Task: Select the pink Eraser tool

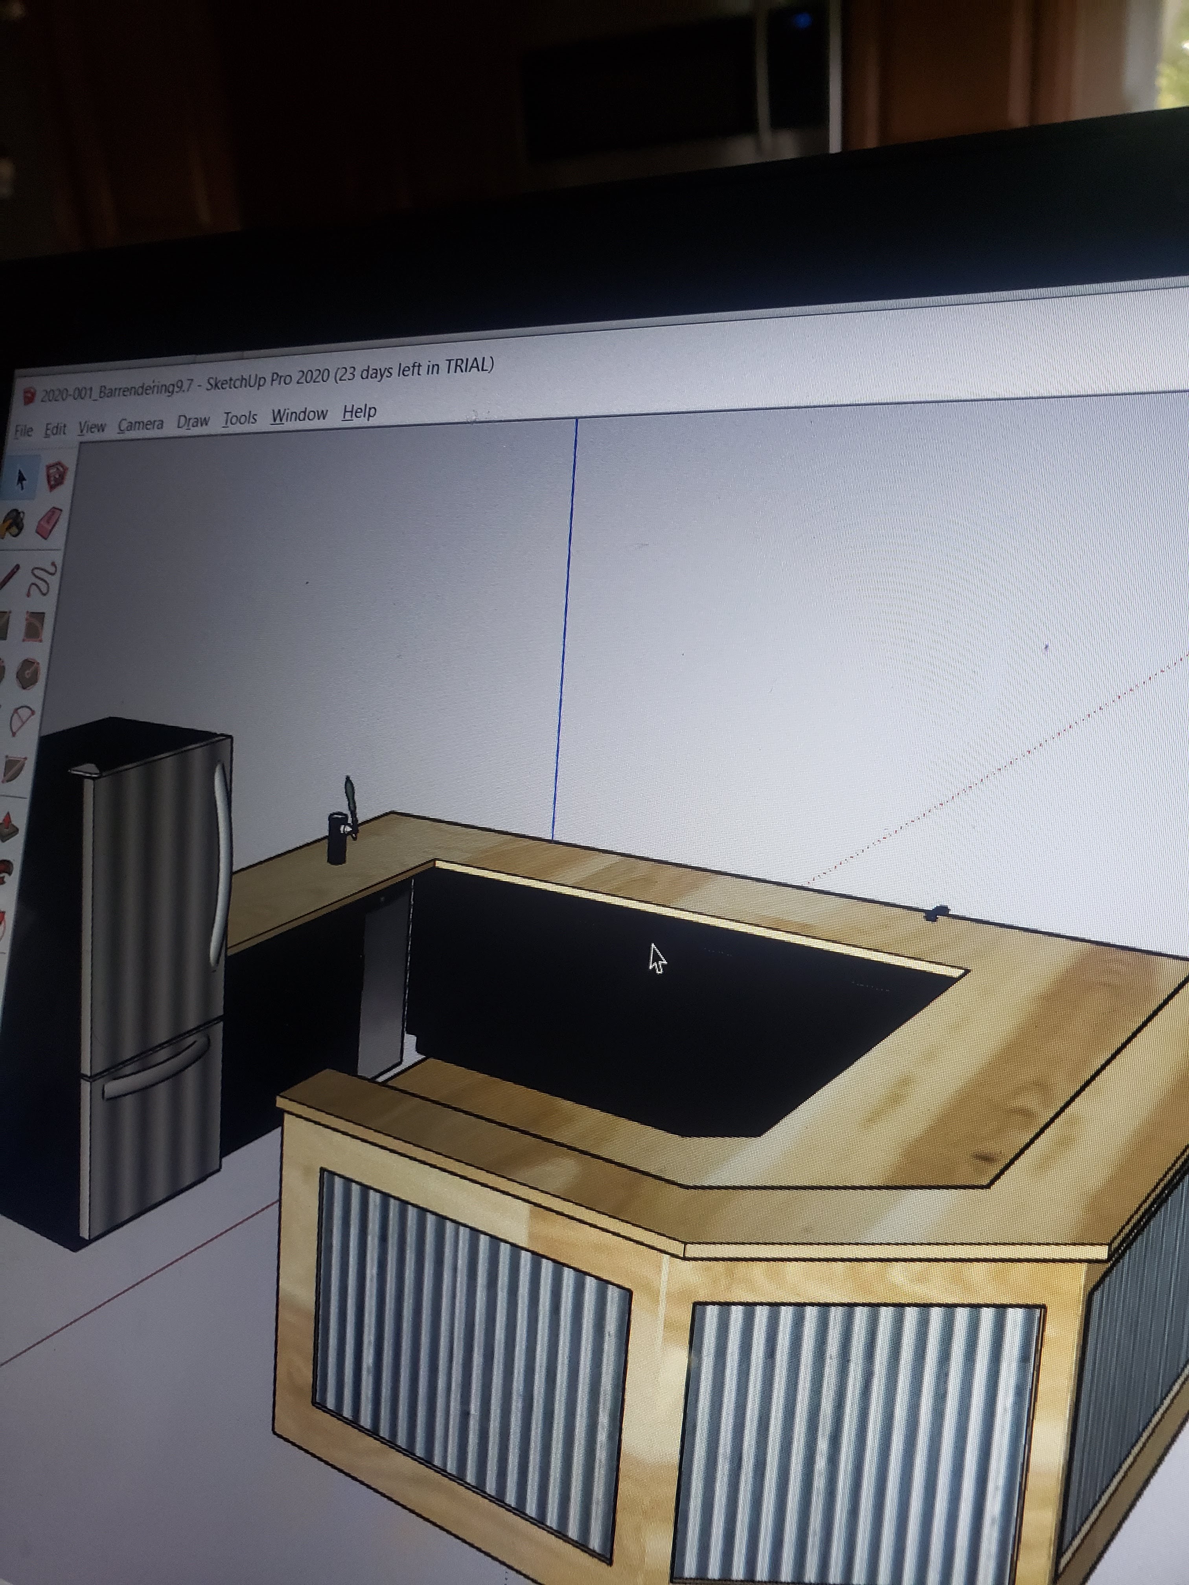Action: point(50,522)
